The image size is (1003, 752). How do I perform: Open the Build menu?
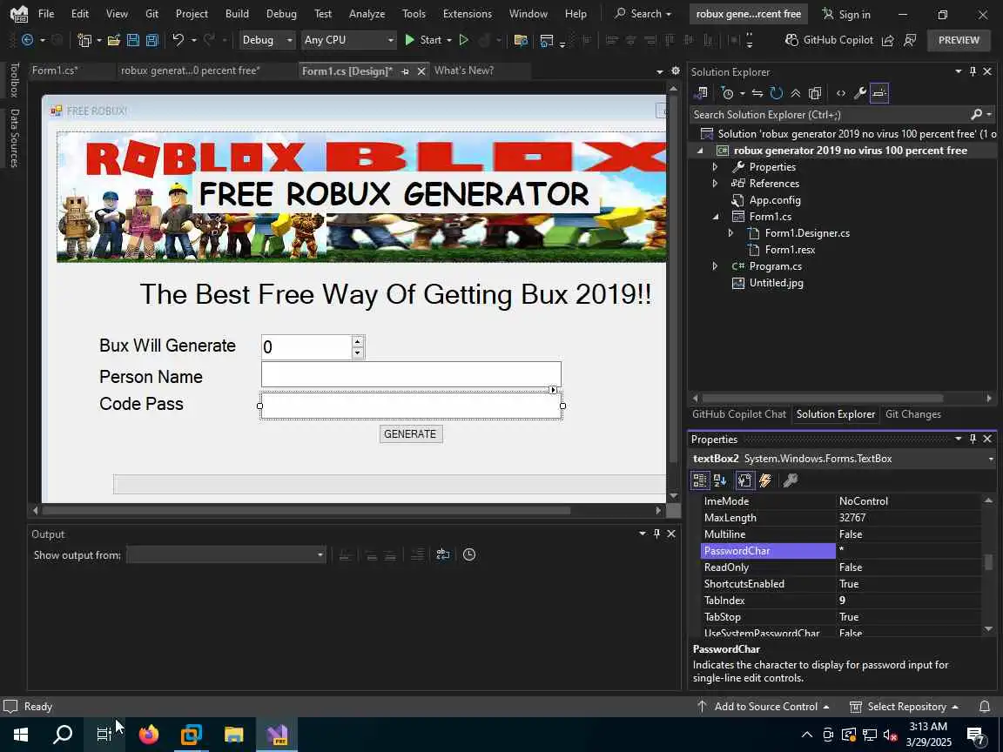point(237,13)
